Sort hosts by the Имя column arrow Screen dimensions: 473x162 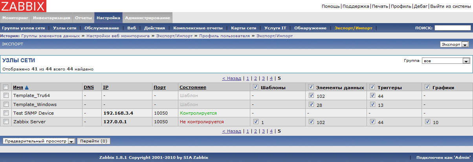27,88
